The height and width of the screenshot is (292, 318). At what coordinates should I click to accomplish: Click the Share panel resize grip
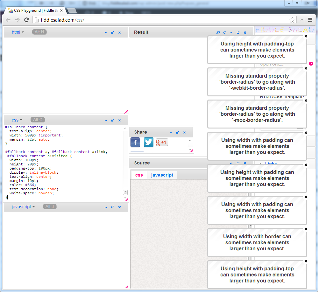tap(191, 150)
